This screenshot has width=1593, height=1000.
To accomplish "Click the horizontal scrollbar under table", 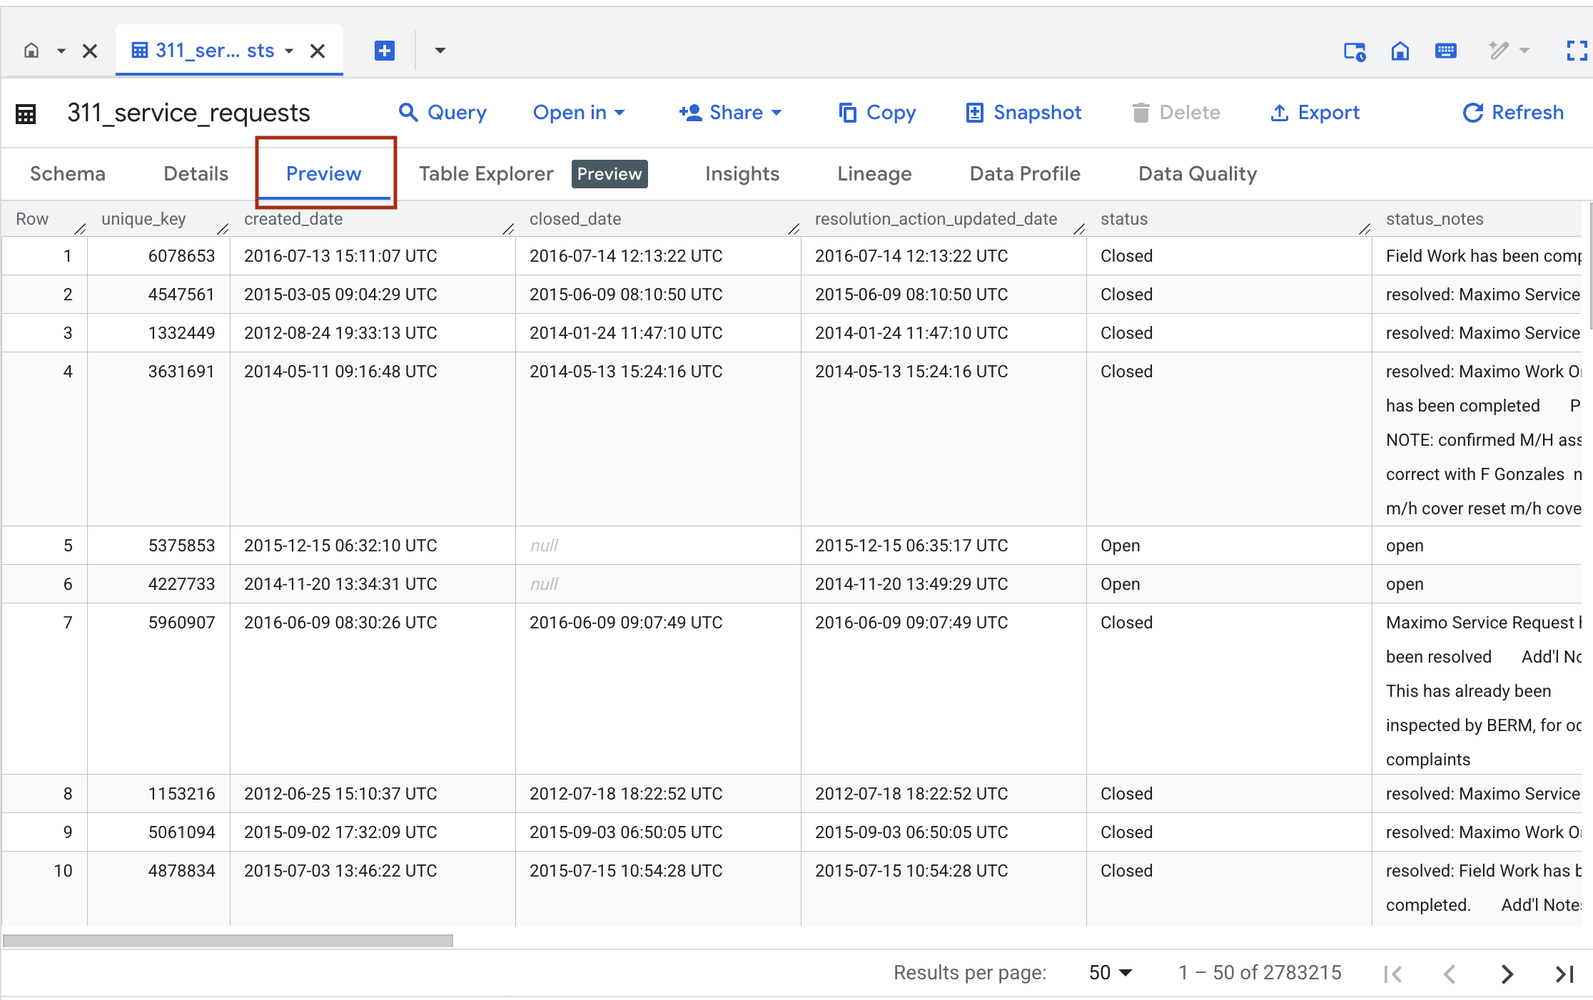I will [228, 941].
